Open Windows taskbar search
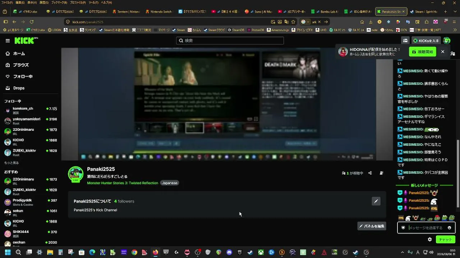The image size is (460, 258). [18, 252]
